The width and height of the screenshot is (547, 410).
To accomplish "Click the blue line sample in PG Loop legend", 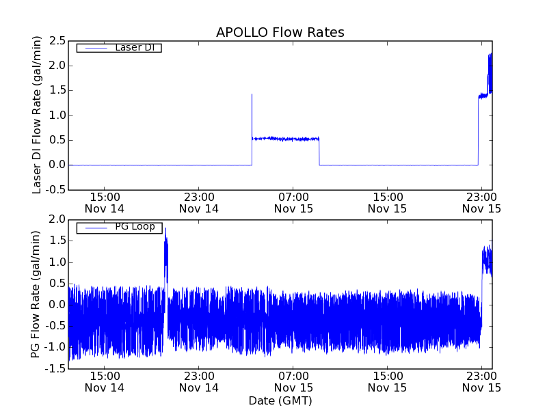I will 96,228.
